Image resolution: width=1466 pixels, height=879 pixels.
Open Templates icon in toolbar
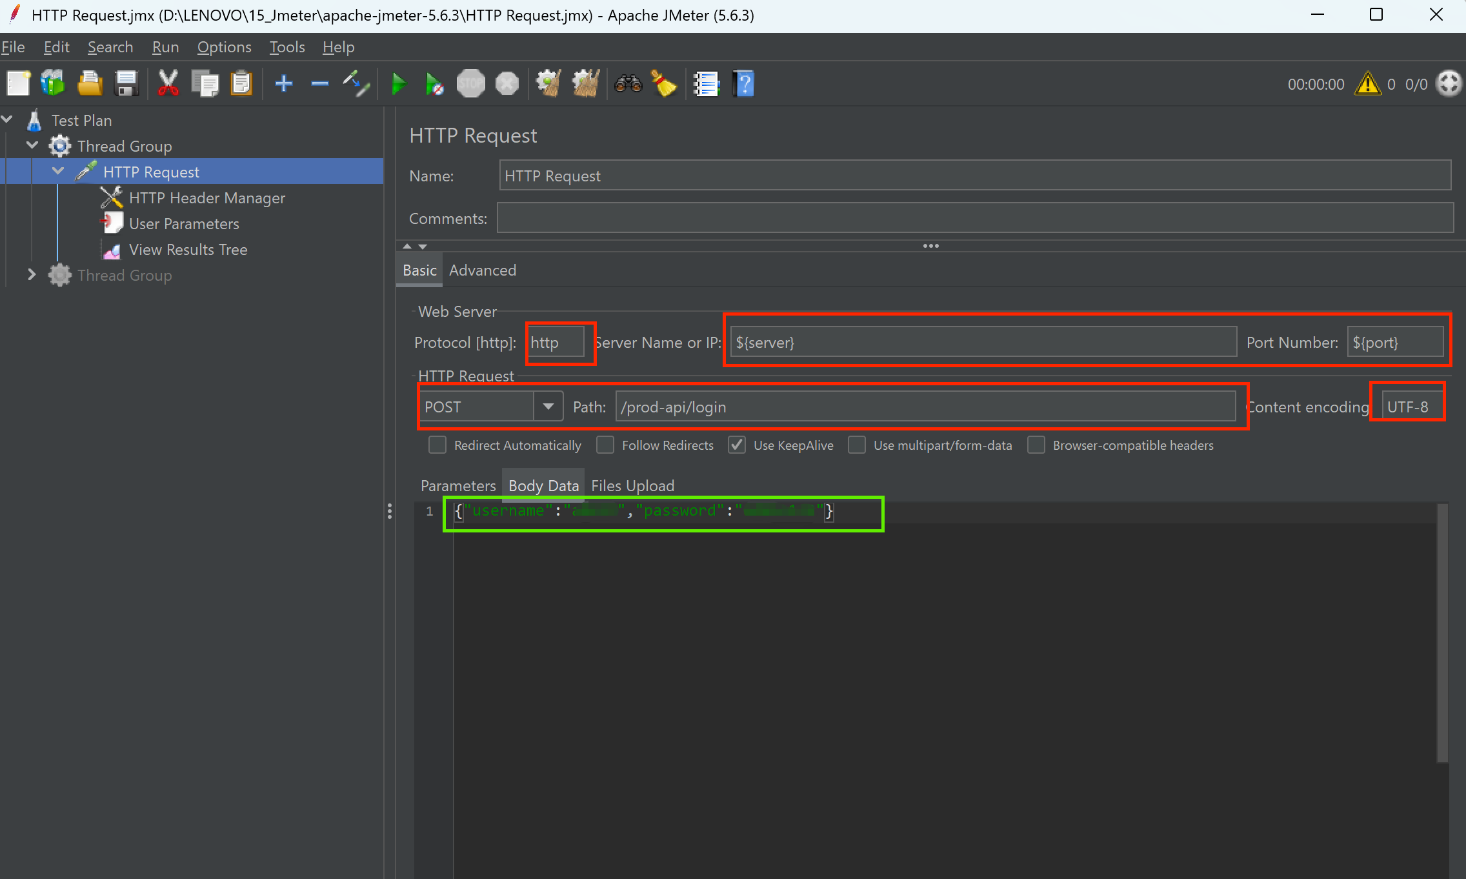(x=54, y=84)
